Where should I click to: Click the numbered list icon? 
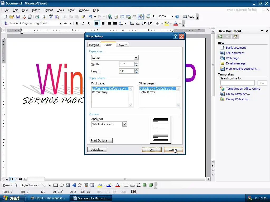coord(132,23)
